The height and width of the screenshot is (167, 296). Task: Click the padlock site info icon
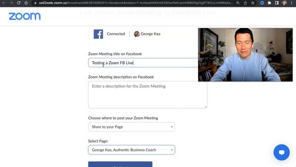35,3
